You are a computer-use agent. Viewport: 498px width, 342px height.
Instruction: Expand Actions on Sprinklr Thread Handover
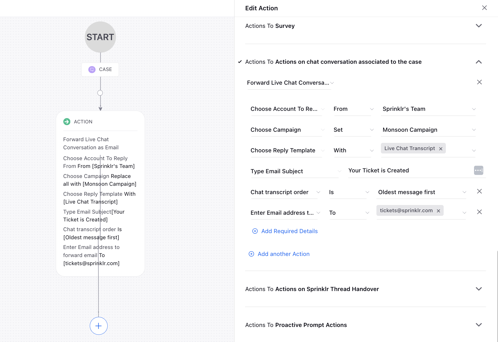pos(479,289)
